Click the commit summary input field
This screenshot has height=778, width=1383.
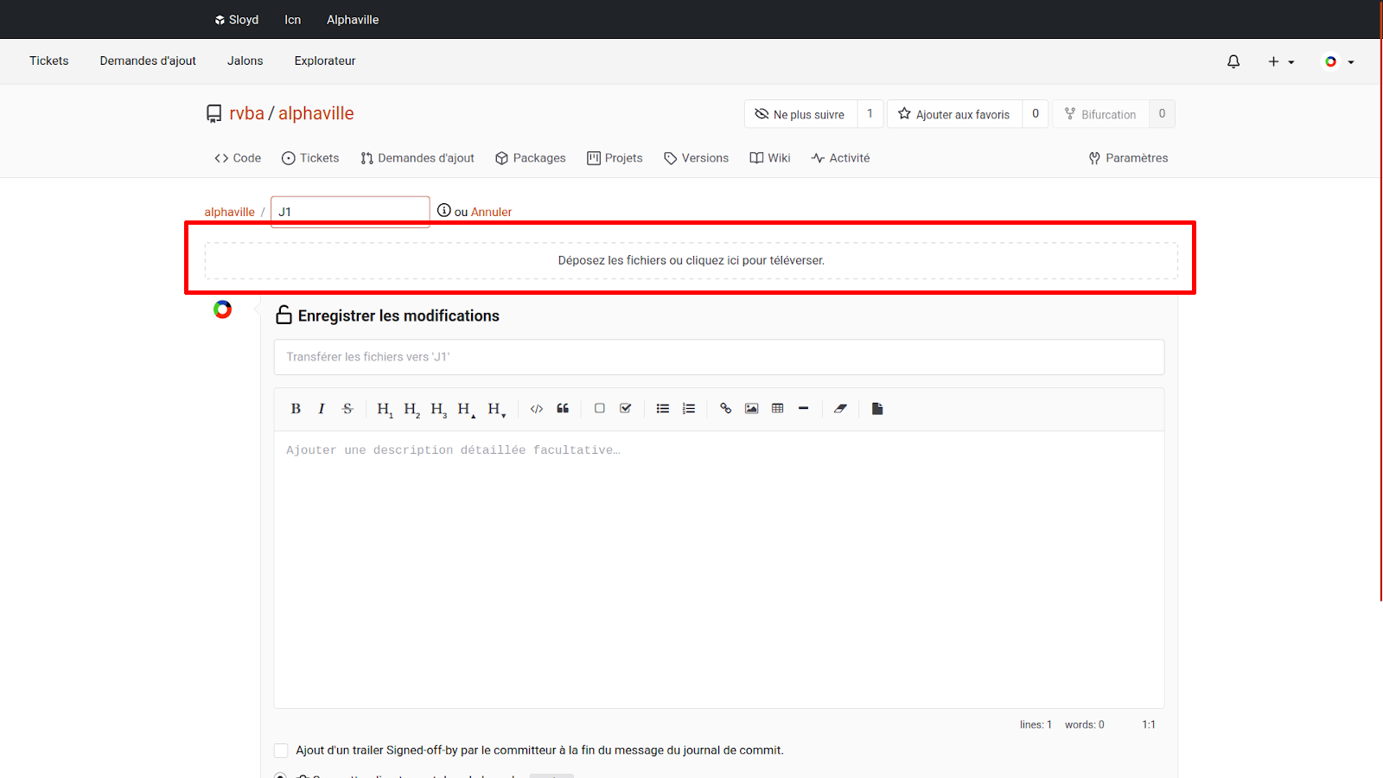[x=718, y=357]
